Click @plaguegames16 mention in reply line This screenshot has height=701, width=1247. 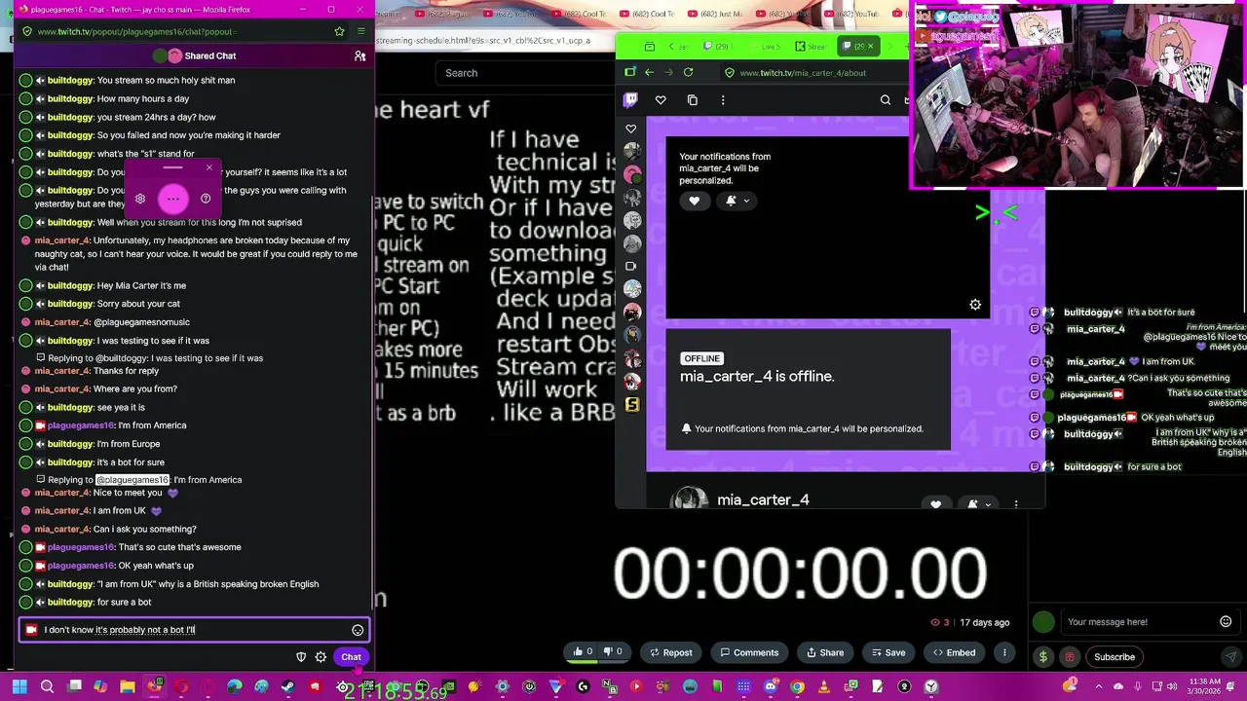(x=132, y=480)
